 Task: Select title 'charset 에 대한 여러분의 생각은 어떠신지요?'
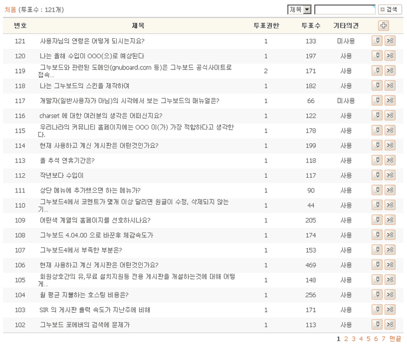pos(101,115)
